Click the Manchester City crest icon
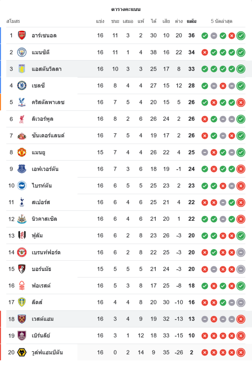This screenshot has width=252, height=365. [x=22, y=52]
